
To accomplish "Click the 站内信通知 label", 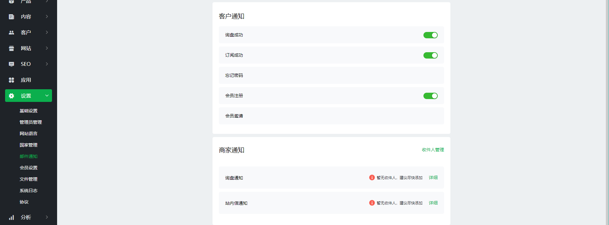I will point(236,203).
